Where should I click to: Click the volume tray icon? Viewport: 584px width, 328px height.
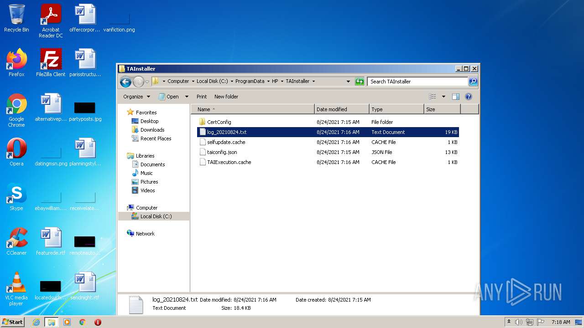519,322
